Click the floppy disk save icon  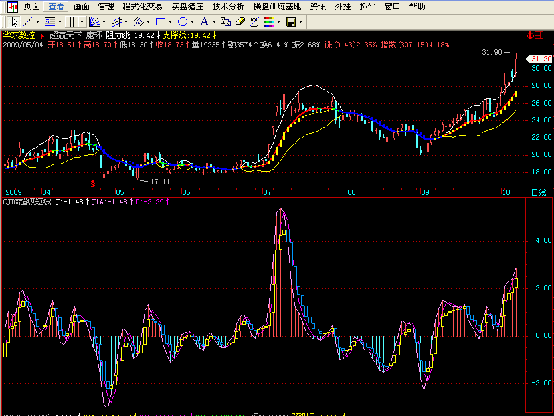[x=290, y=22]
